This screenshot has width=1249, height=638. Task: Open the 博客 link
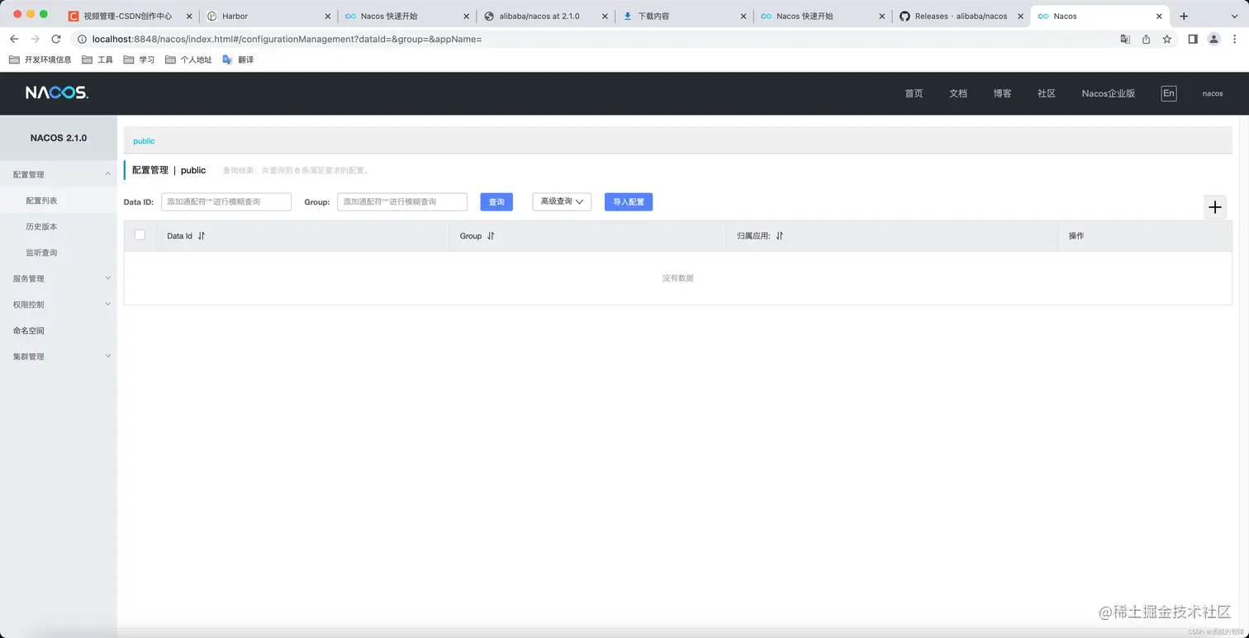1003,93
